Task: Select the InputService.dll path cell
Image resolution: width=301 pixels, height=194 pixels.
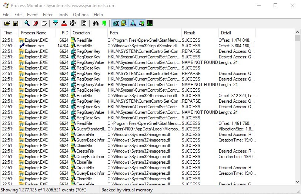Action: pos(142,46)
